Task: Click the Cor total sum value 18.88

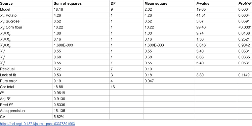Action: click(x=58, y=87)
